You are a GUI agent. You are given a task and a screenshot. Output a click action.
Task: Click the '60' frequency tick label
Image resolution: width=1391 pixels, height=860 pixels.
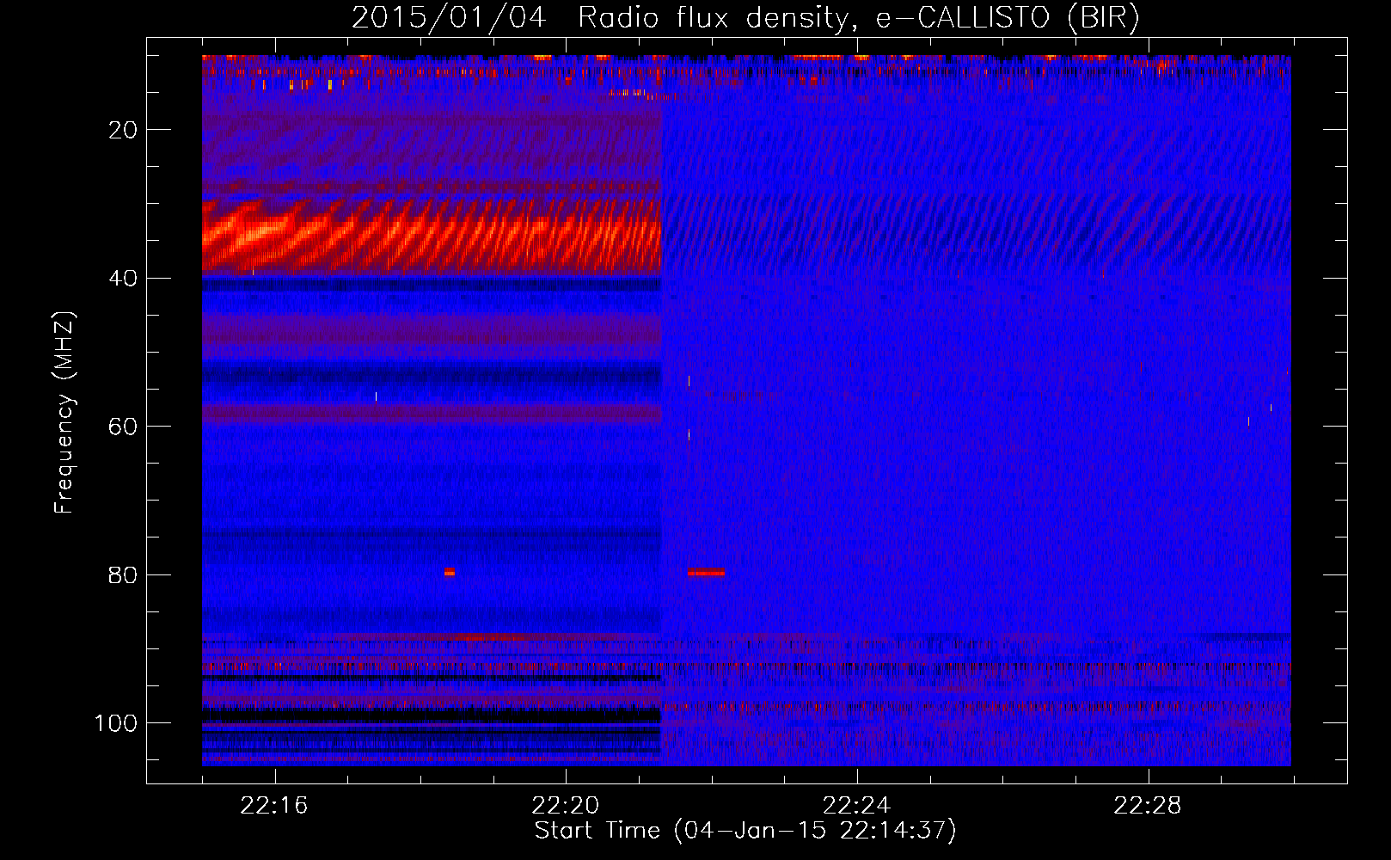pyautogui.click(x=124, y=427)
